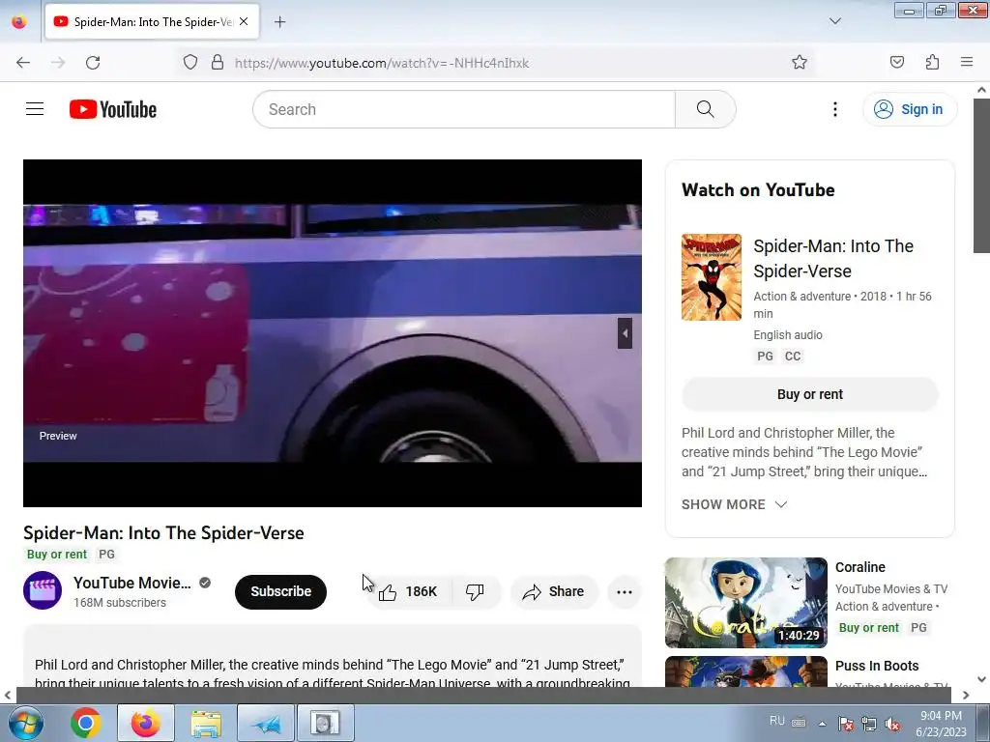The width and height of the screenshot is (990, 742).
Task: Open File Explorer from taskbar
Action: pos(206,723)
